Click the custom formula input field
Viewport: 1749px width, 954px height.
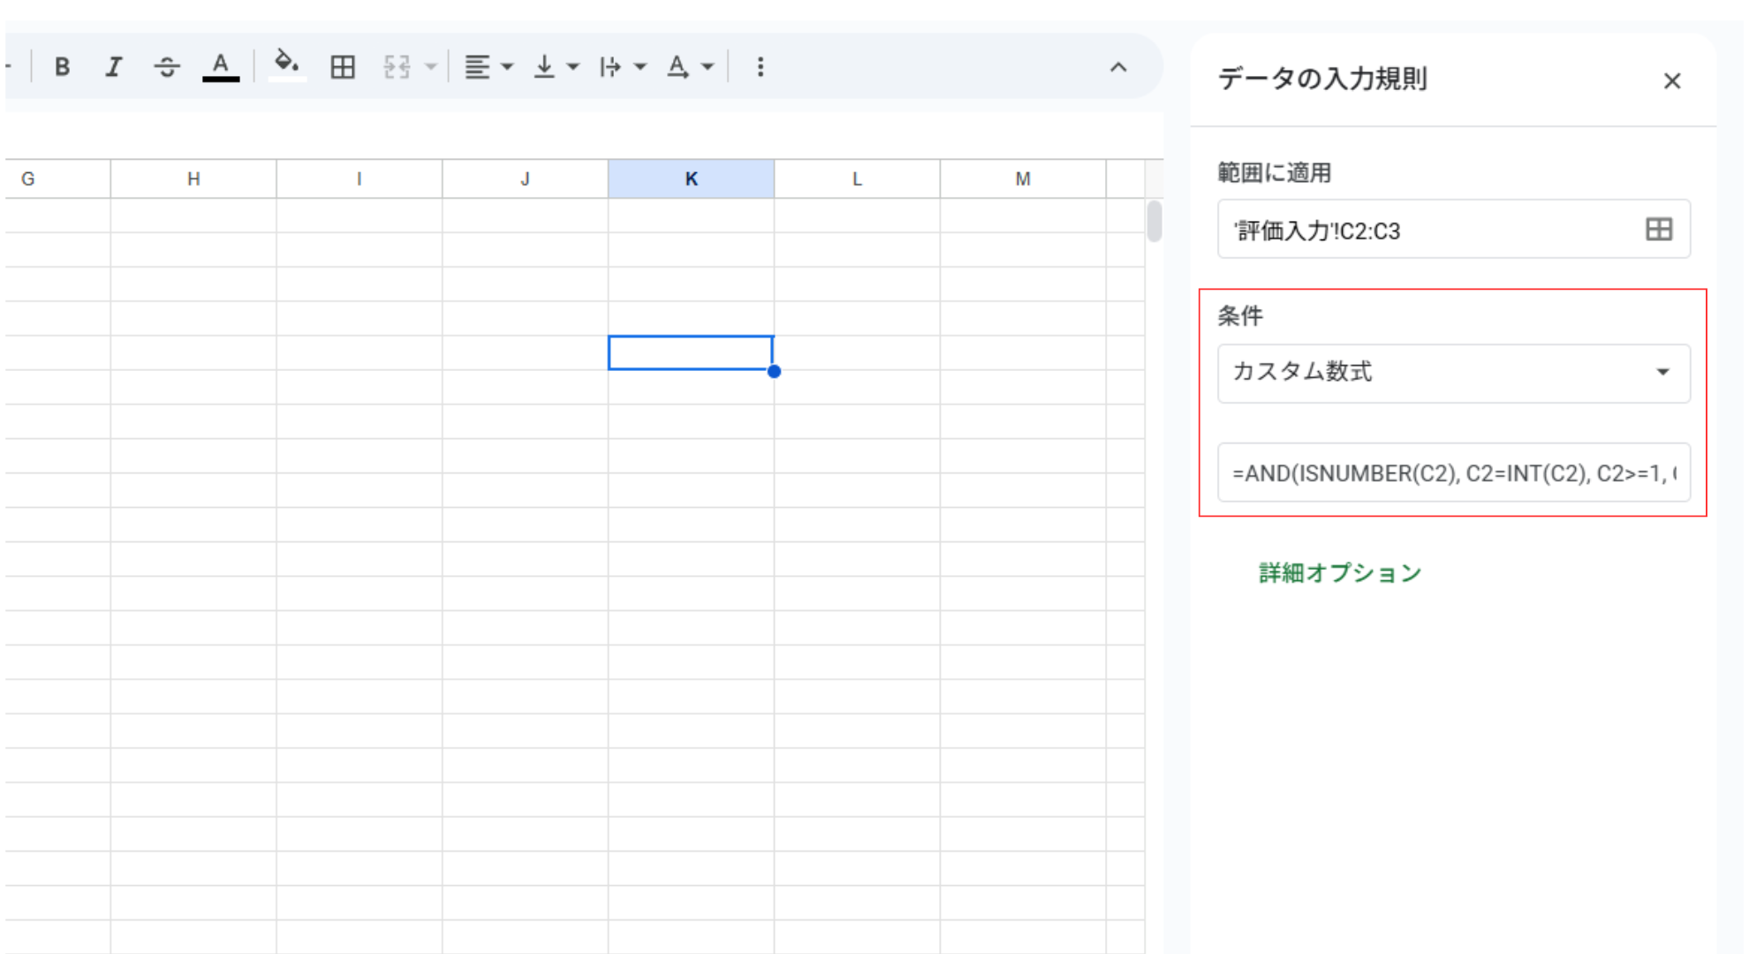[1454, 473]
